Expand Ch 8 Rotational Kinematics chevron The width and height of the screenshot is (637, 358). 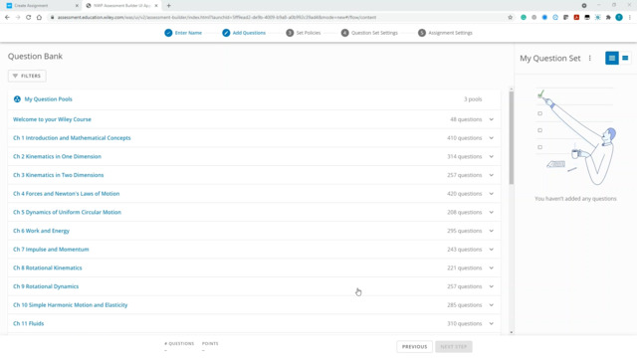491,268
